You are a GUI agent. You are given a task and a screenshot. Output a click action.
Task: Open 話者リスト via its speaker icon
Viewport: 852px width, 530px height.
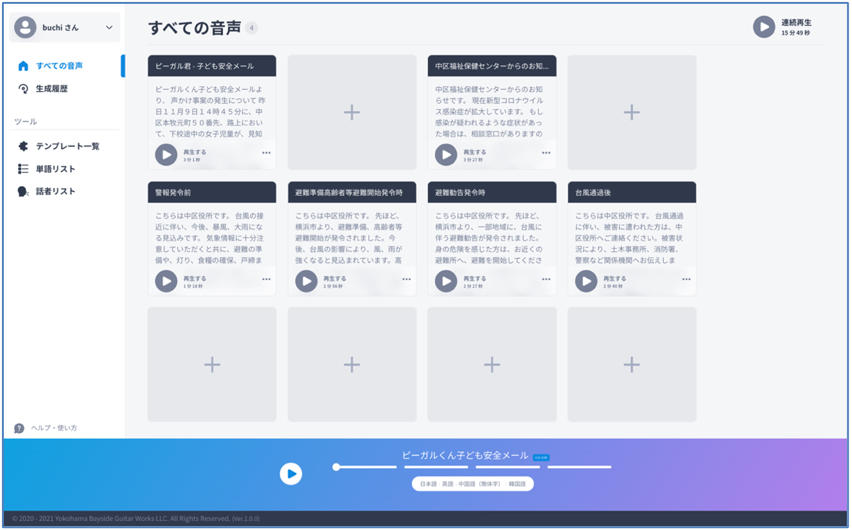pos(22,190)
